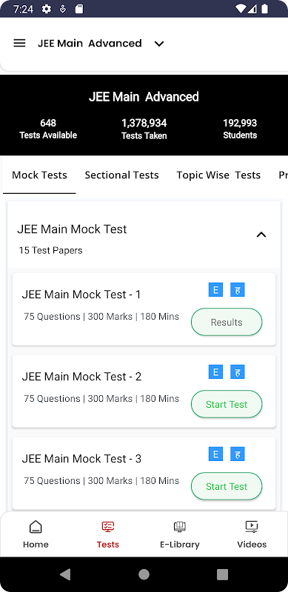This screenshot has width=288, height=592.
Task: View Results of Mock Test - 1
Action: [227, 322]
